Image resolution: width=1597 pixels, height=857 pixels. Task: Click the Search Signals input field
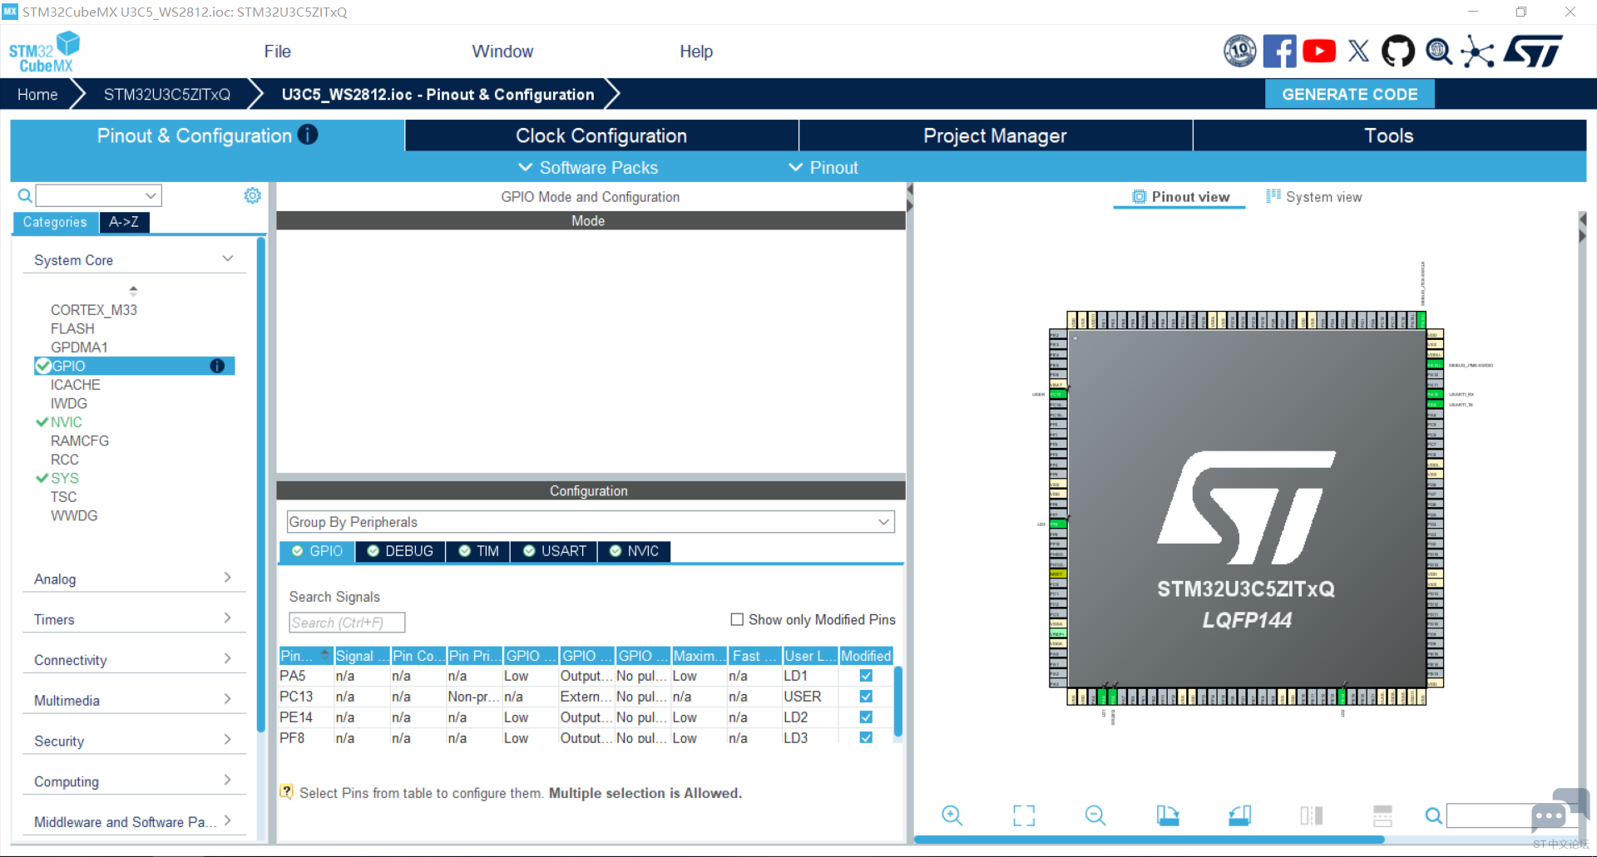coord(347,623)
